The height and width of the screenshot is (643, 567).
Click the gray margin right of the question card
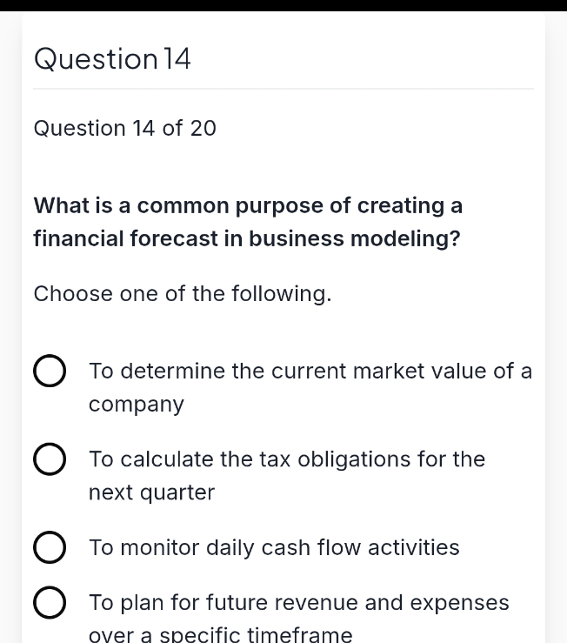tap(557, 328)
